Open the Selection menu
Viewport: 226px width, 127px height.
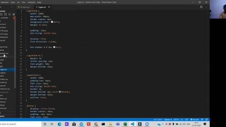click(x=5, y=2)
